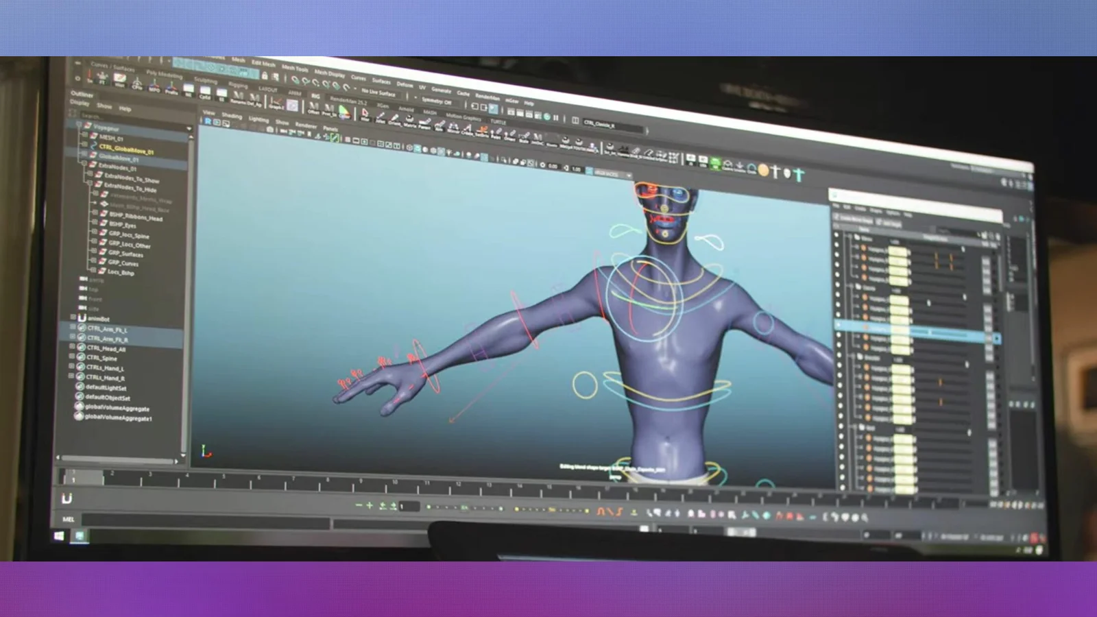Image resolution: width=1097 pixels, height=617 pixels.
Task: Click the Windows Start button
Action: (59, 535)
